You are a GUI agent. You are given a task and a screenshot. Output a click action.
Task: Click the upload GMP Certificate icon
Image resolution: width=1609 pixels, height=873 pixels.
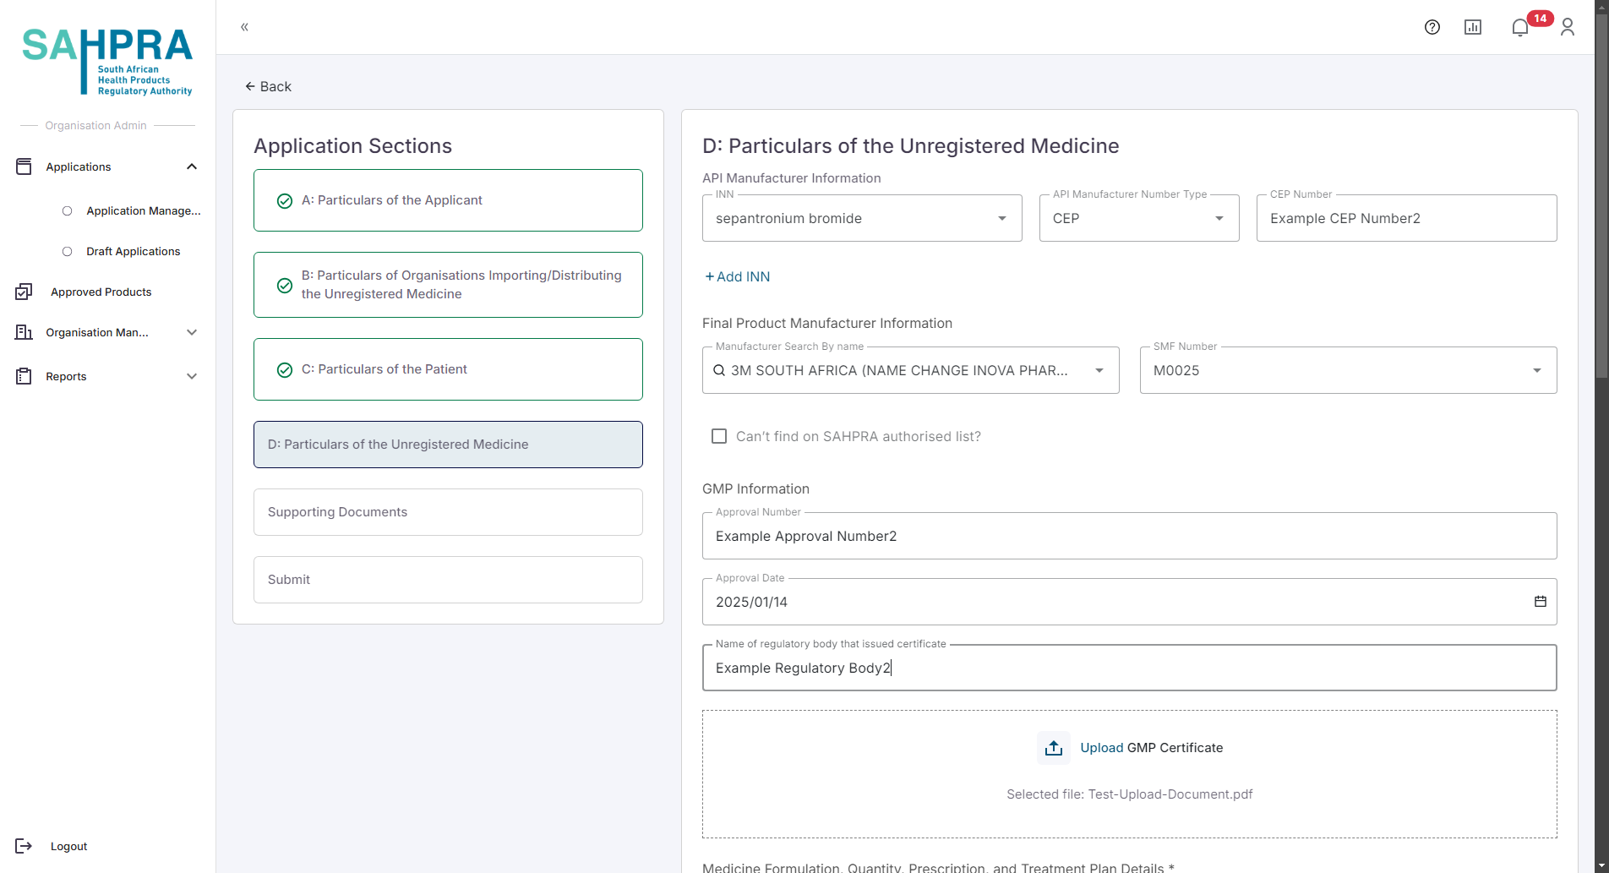tap(1053, 748)
